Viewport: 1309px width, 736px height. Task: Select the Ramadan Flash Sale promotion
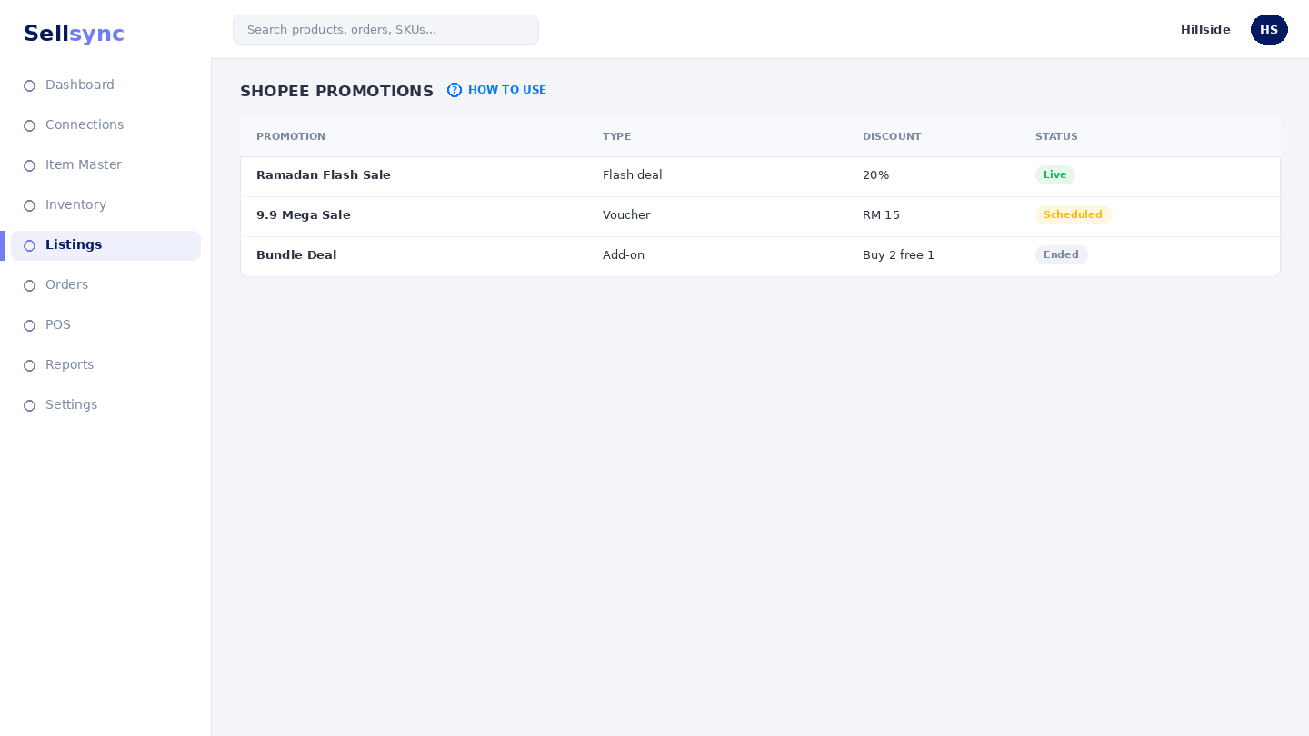[324, 175]
